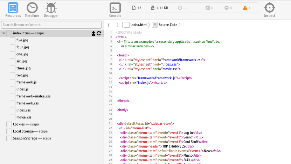The width and height of the screenshot is (291, 164).
Task: Show the Console
Action: 115,9
